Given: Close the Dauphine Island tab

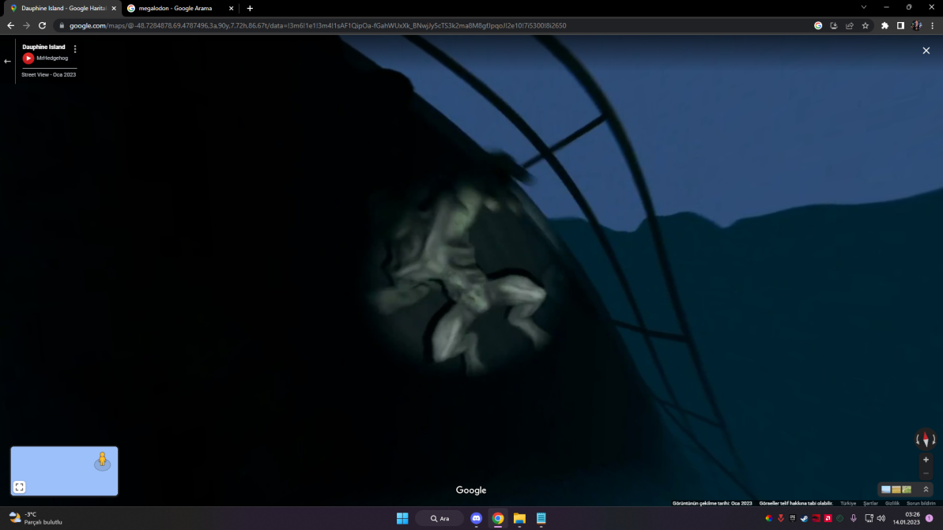Looking at the screenshot, I should 114,9.
